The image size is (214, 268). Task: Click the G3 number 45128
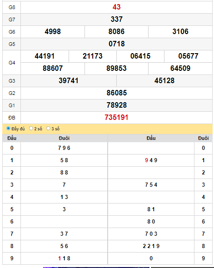tap(164, 81)
